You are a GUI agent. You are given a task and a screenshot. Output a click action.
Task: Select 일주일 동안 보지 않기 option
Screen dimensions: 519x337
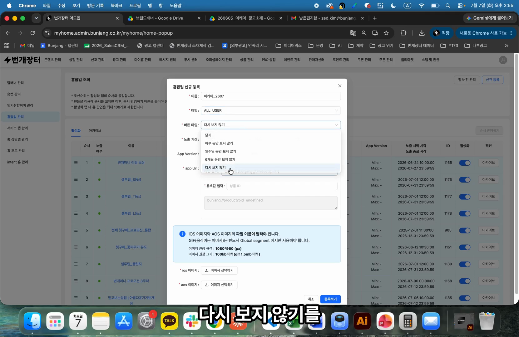tap(271, 151)
